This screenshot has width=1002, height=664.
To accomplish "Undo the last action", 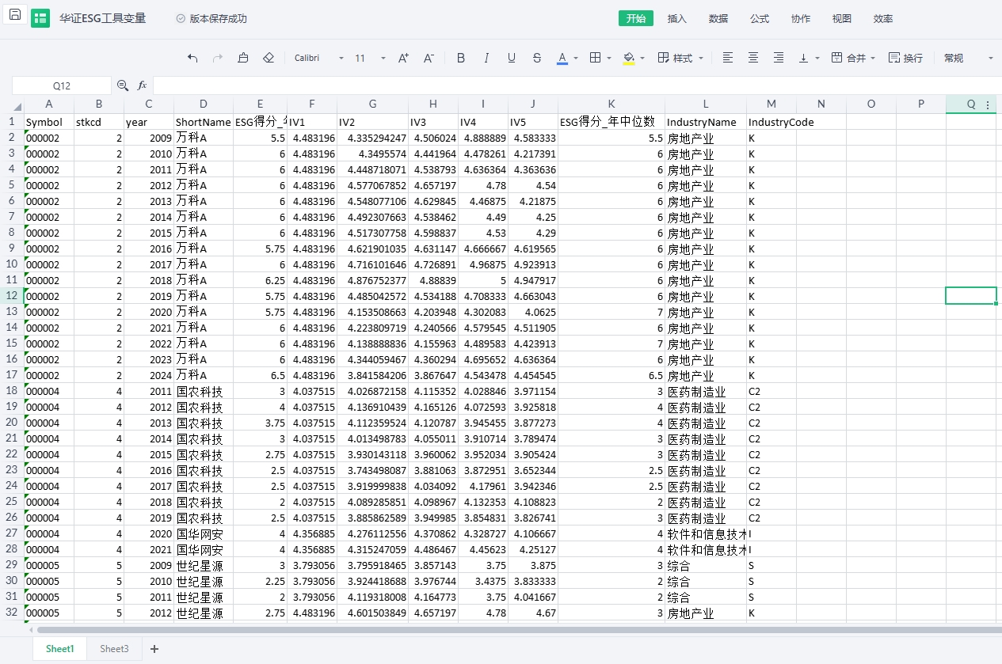I will click(192, 58).
